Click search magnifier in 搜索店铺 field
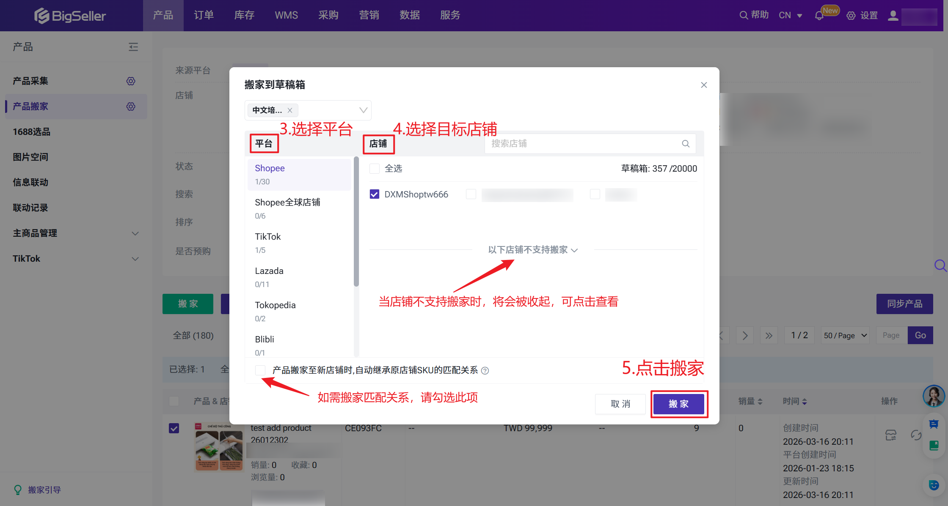The height and width of the screenshot is (506, 948). click(x=686, y=144)
